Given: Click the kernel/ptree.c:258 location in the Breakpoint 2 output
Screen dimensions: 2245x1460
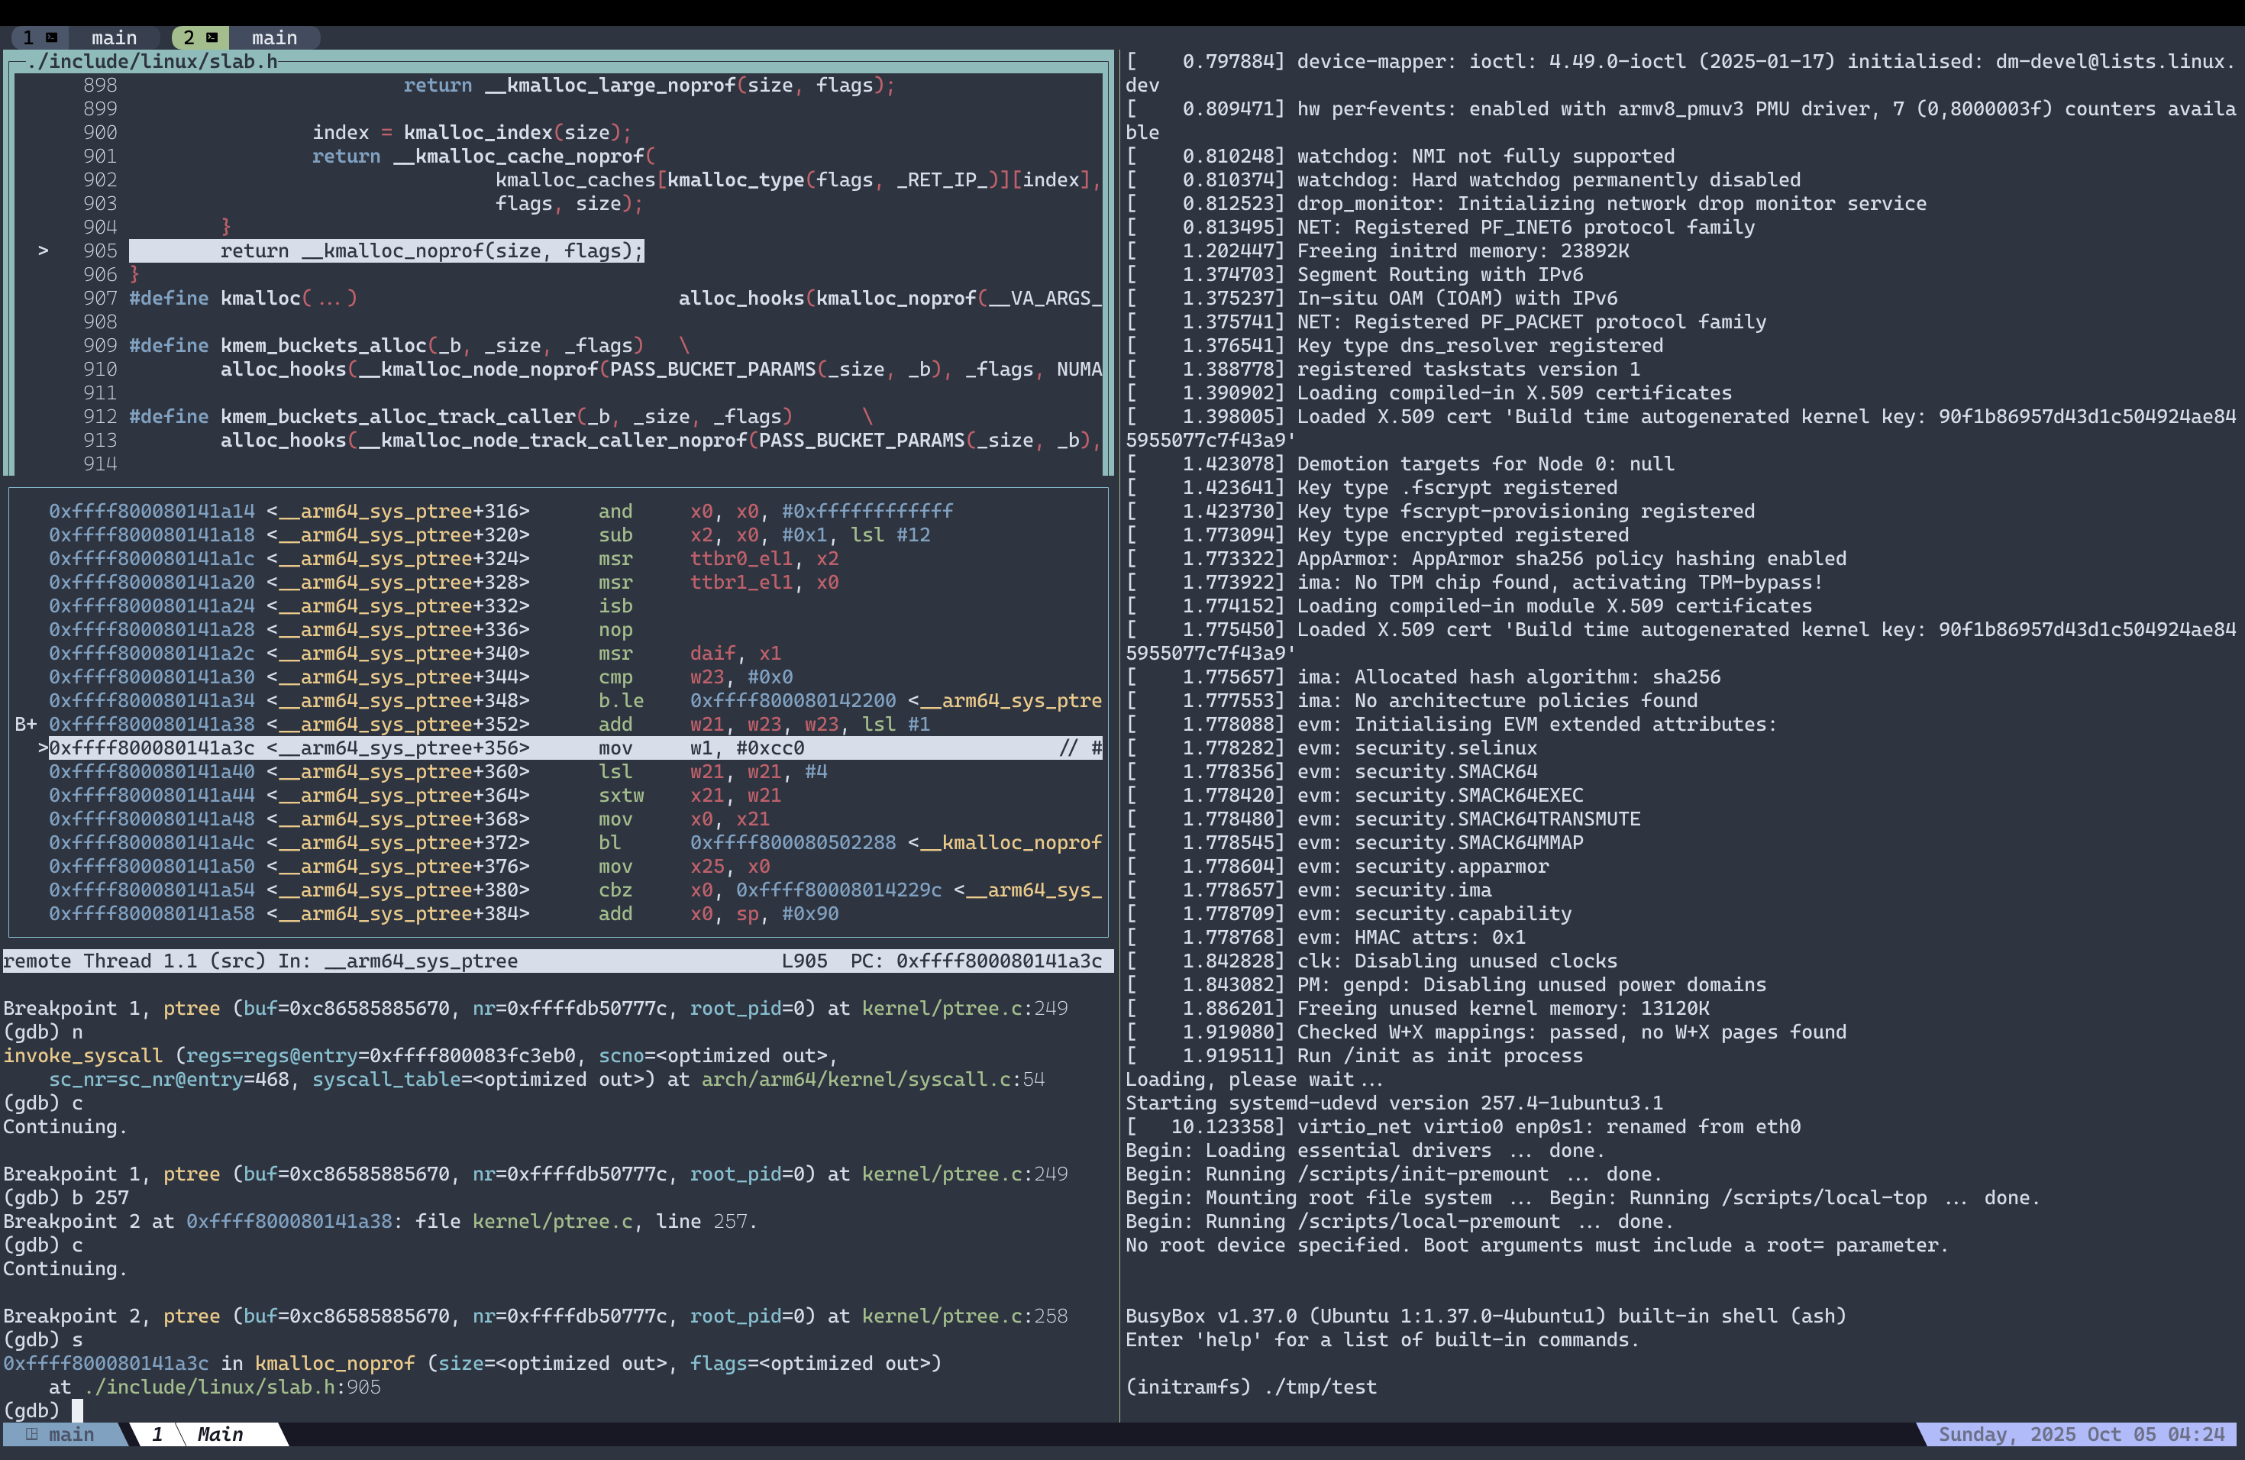Looking at the screenshot, I should [x=964, y=1316].
